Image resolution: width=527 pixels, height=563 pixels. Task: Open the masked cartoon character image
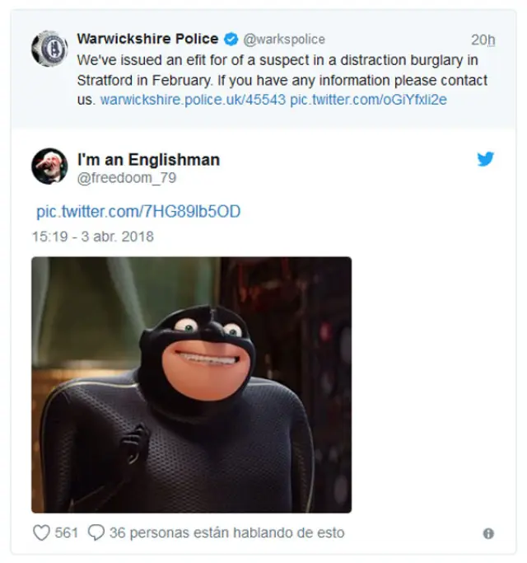[x=192, y=385]
